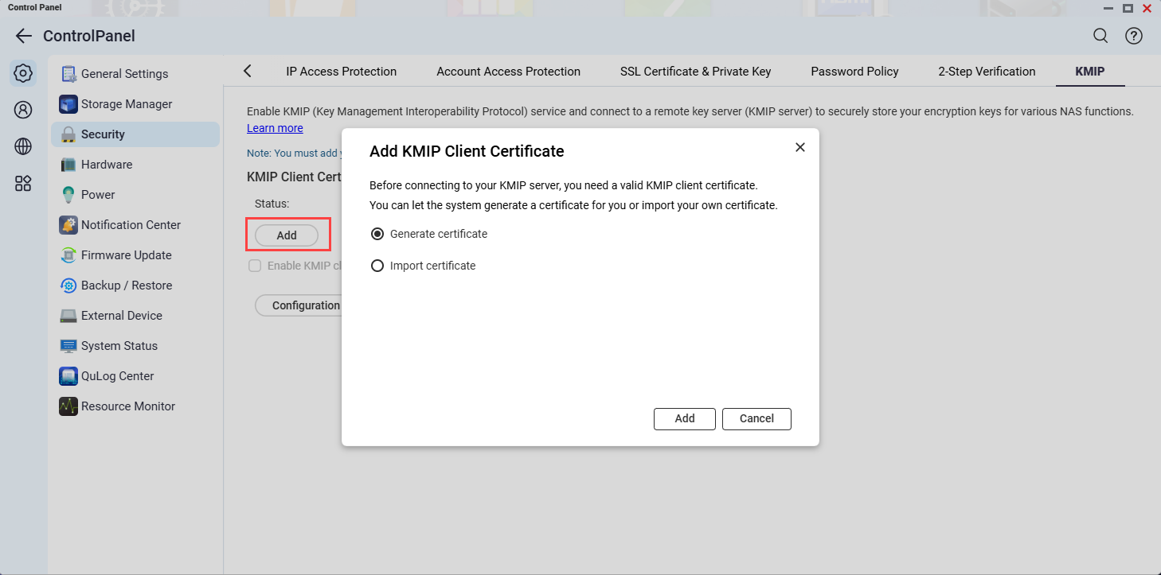Switch to the Password Policy tab
This screenshot has height=575, width=1161.
(854, 72)
